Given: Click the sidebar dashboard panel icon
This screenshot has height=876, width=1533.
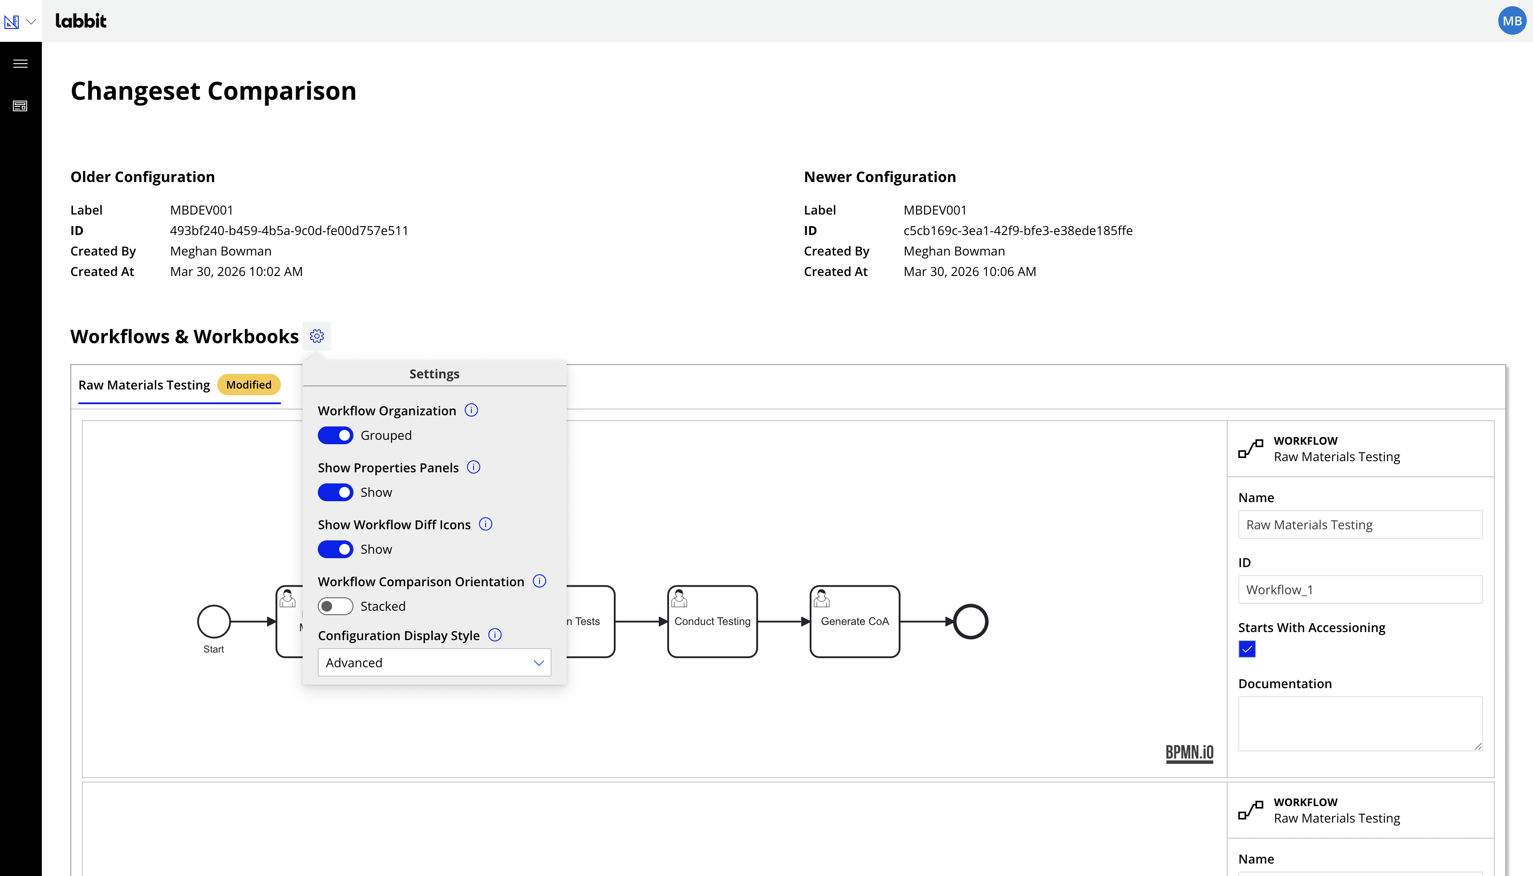Looking at the screenshot, I should [20, 106].
